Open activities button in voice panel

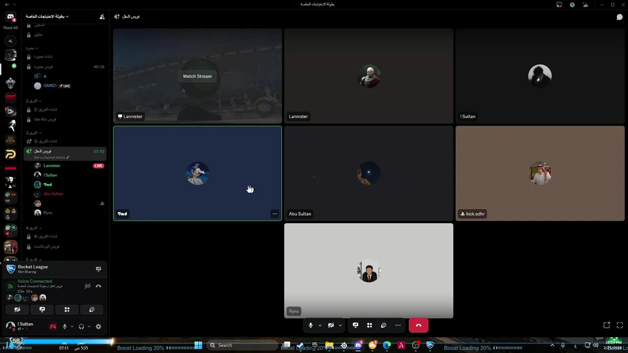pos(67,309)
